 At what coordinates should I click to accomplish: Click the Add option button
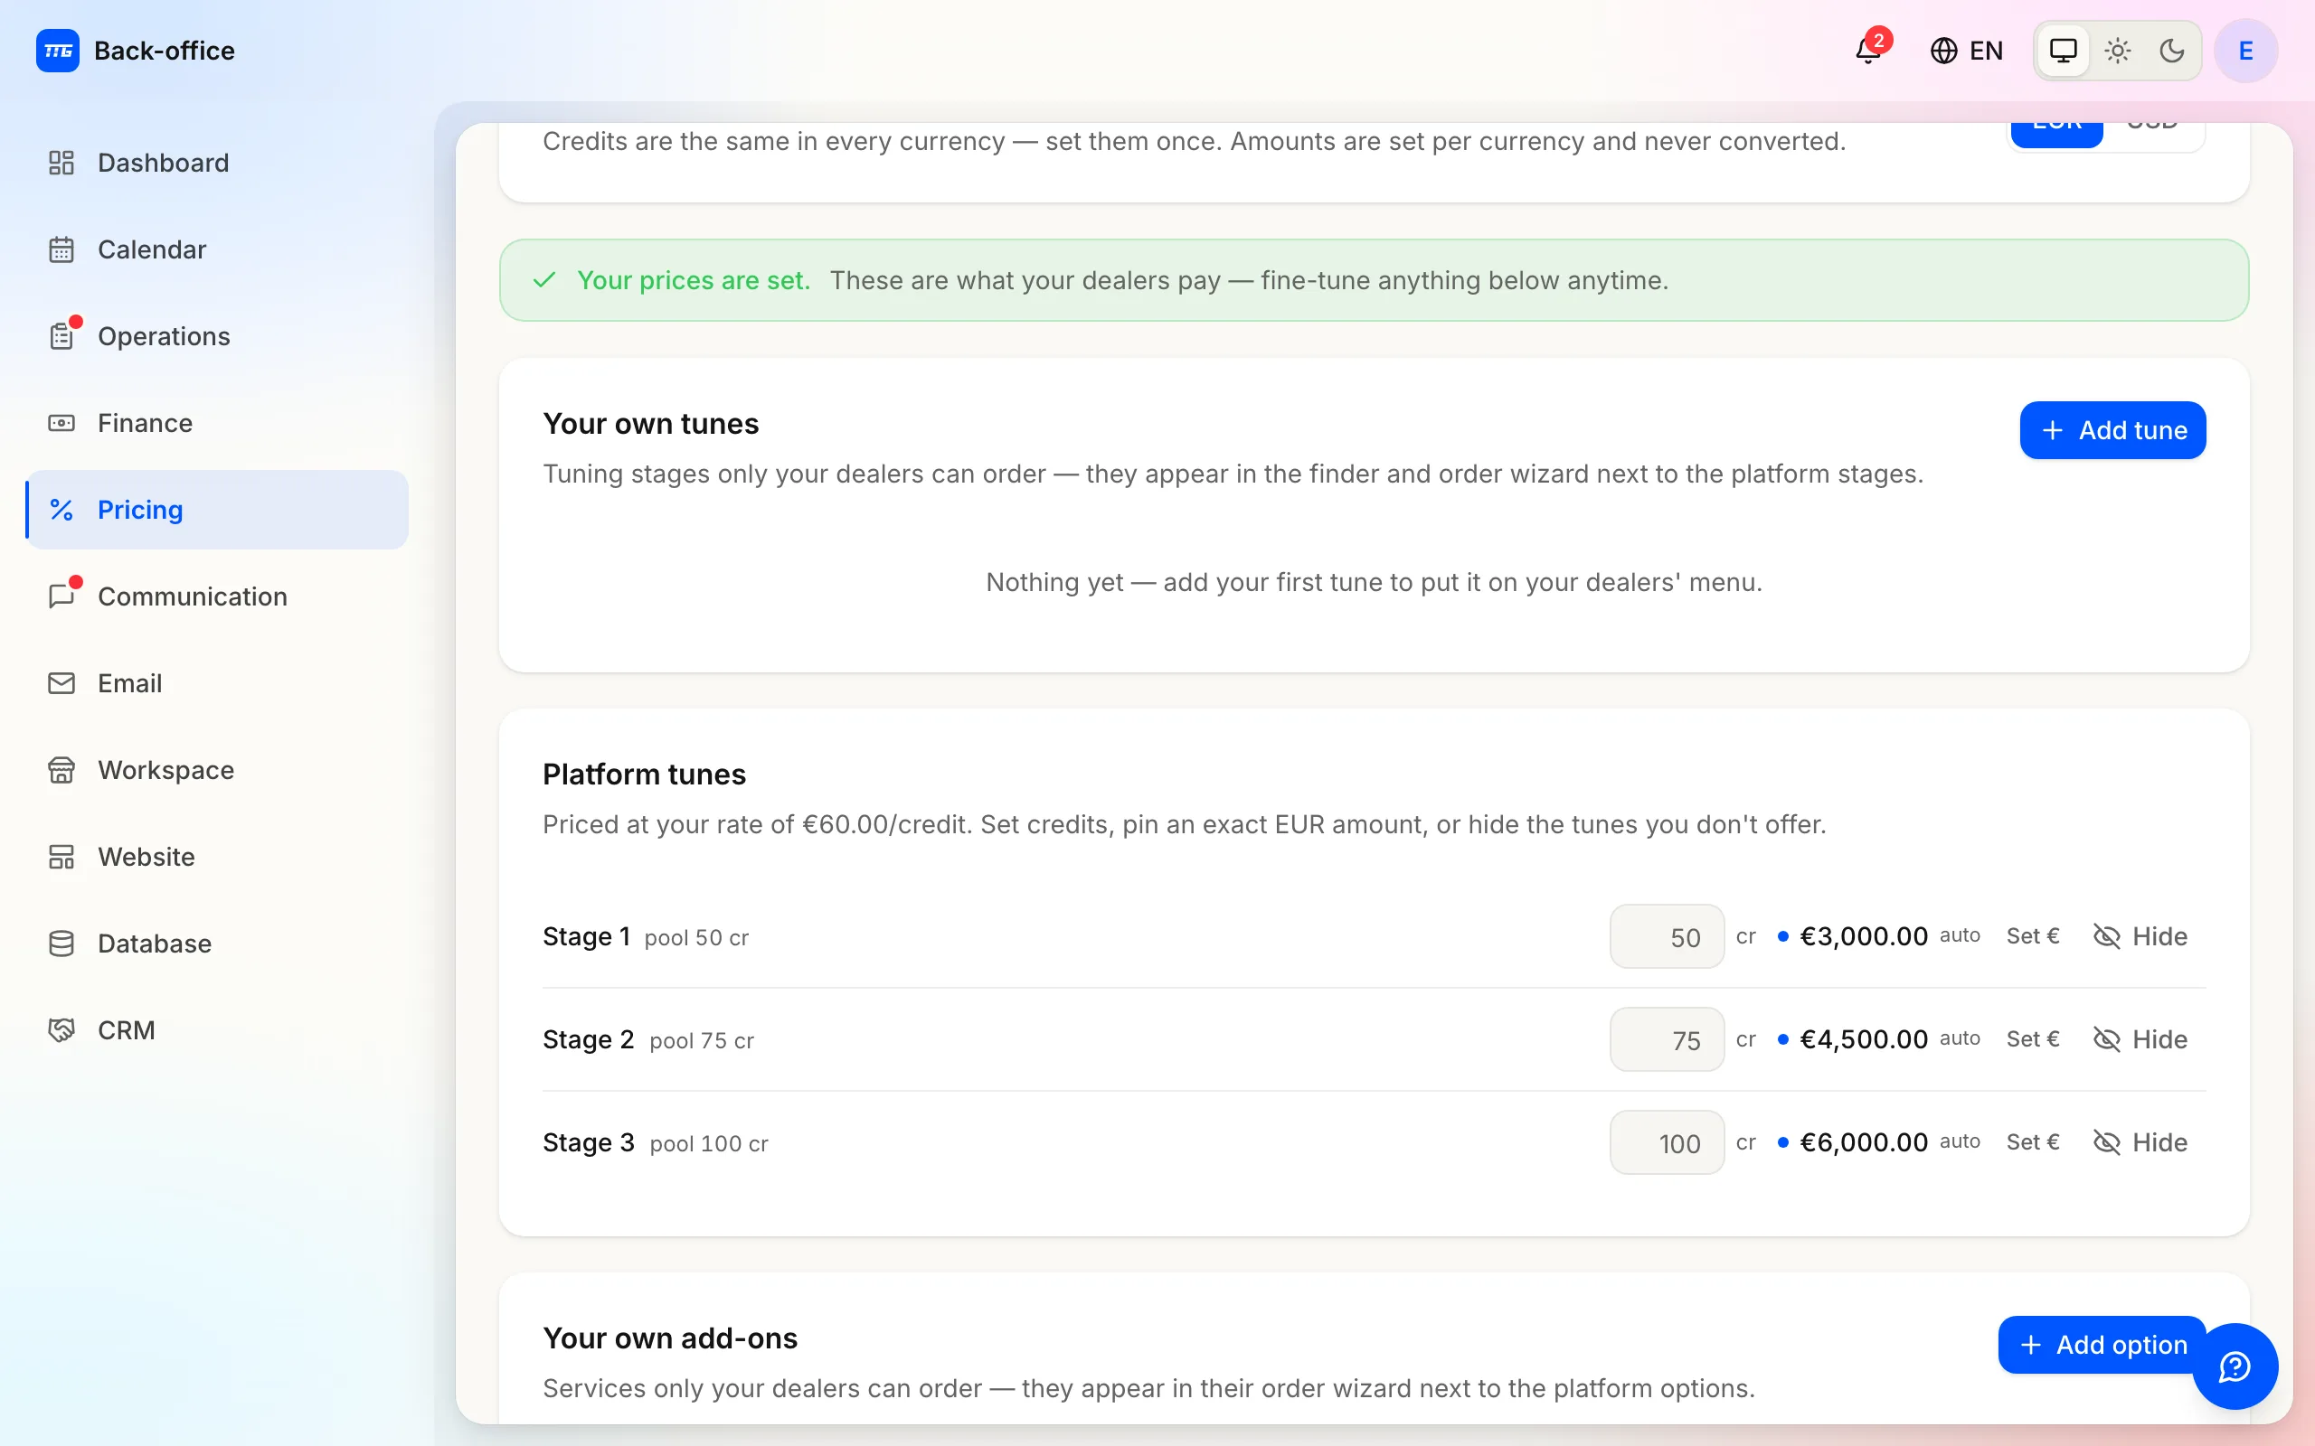(2102, 1345)
